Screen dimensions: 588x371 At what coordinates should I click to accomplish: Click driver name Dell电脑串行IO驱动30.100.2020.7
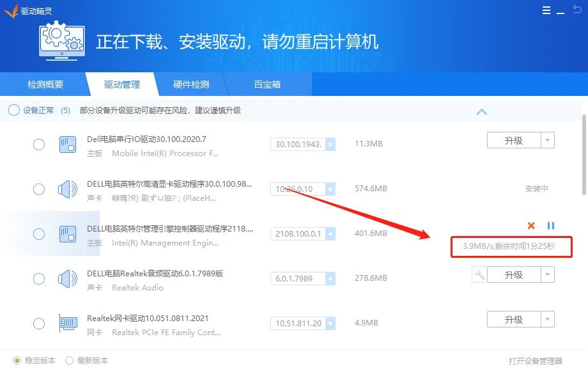pos(146,139)
